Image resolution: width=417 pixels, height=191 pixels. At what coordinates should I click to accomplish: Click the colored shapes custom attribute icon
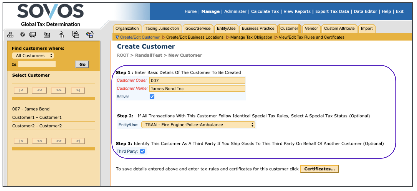coord(90,34)
